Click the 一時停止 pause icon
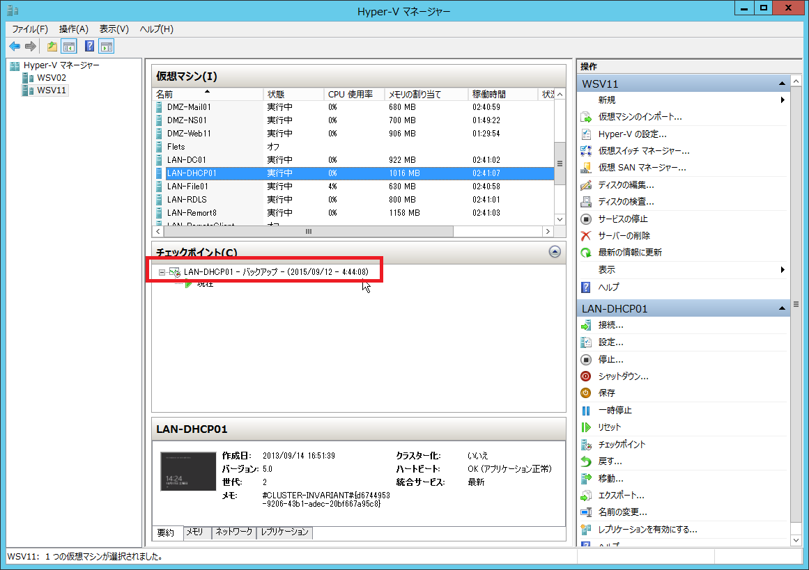Viewport: 809px width, 570px height. point(586,411)
